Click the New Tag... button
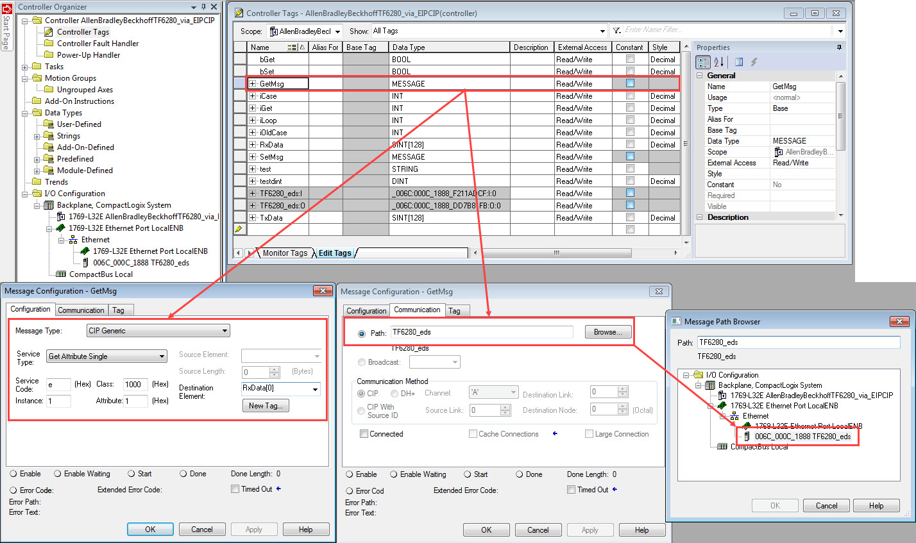 click(266, 406)
